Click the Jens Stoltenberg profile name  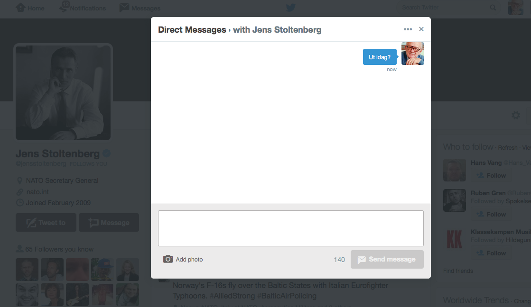pyautogui.click(x=57, y=153)
